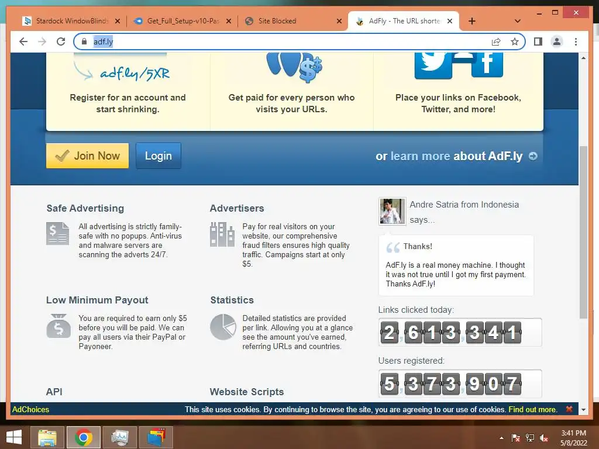
Task: Click the Low Minimum Payout moneybag icon
Action: (x=58, y=326)
